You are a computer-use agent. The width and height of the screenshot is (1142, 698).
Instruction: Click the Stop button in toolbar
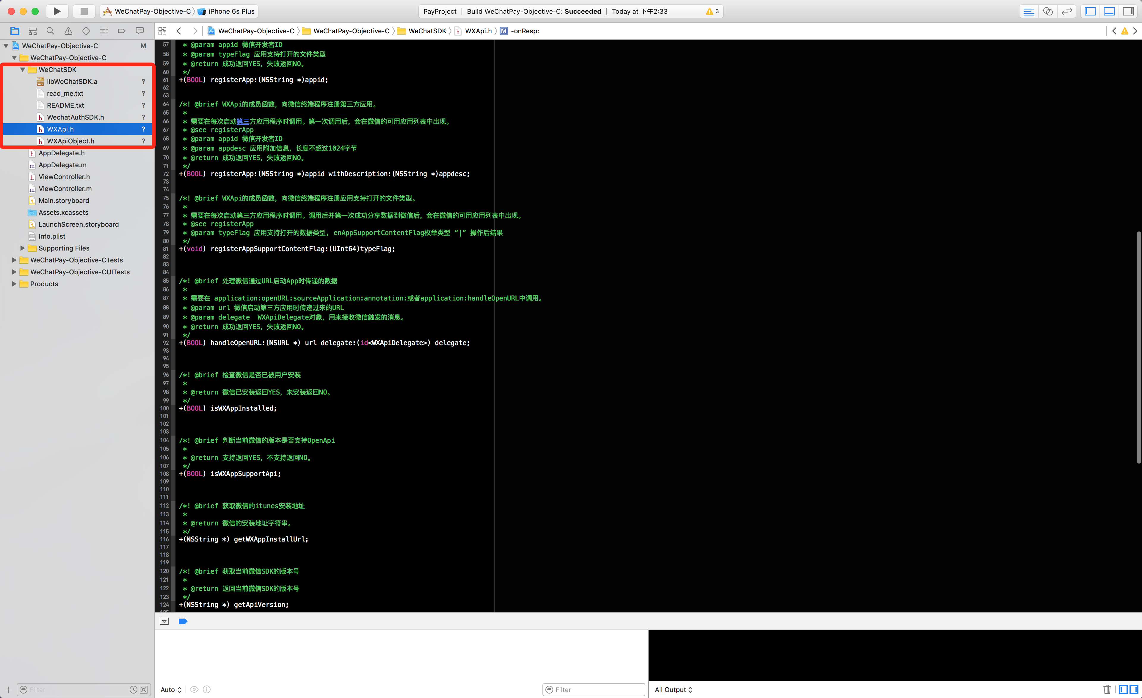click(84, 11)
